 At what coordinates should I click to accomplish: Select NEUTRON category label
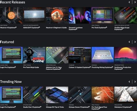point(4,26)
